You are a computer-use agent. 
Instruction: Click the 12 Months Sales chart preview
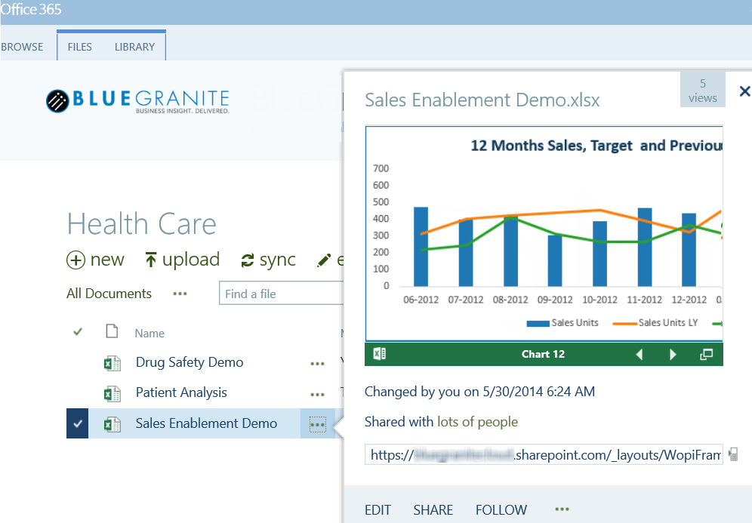[544, 234]
